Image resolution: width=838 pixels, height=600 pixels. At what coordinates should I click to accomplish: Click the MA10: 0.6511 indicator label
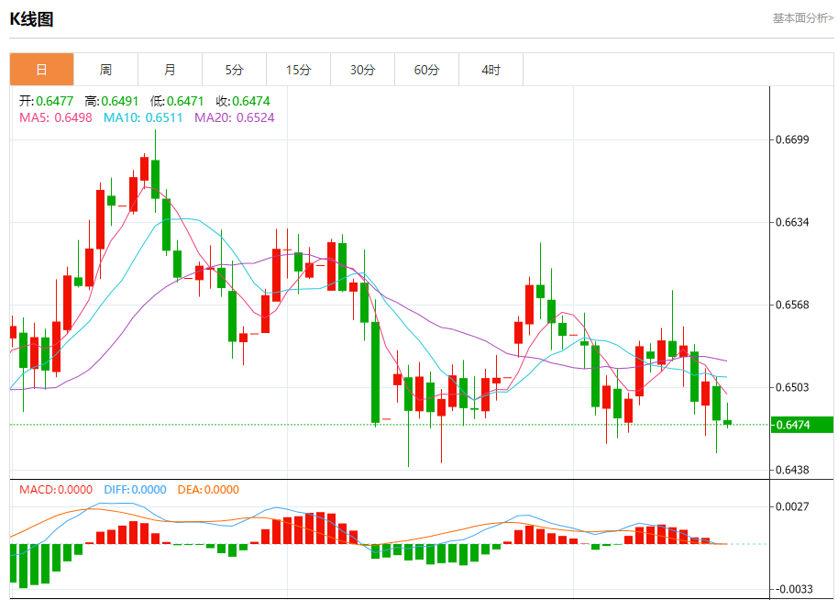pyautogui.click(x=143, y=117)
